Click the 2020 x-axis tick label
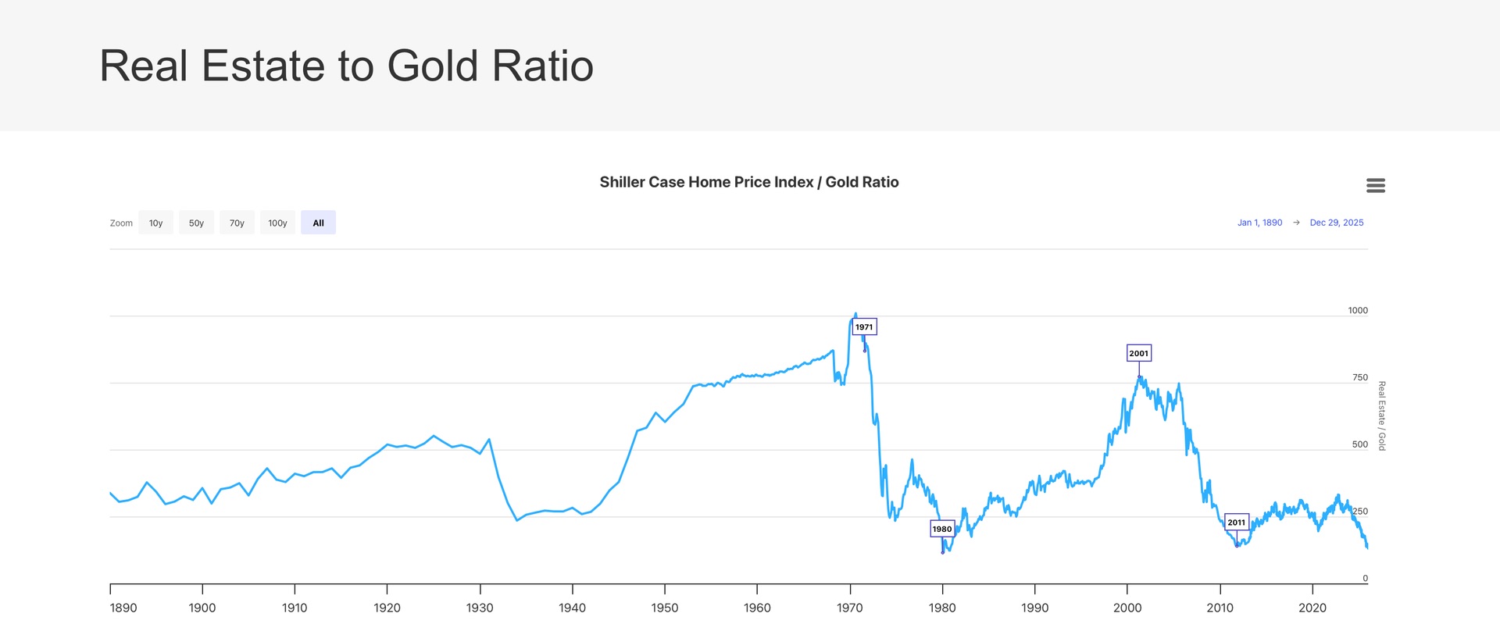1500x635 pixels. click(1312, 608)
